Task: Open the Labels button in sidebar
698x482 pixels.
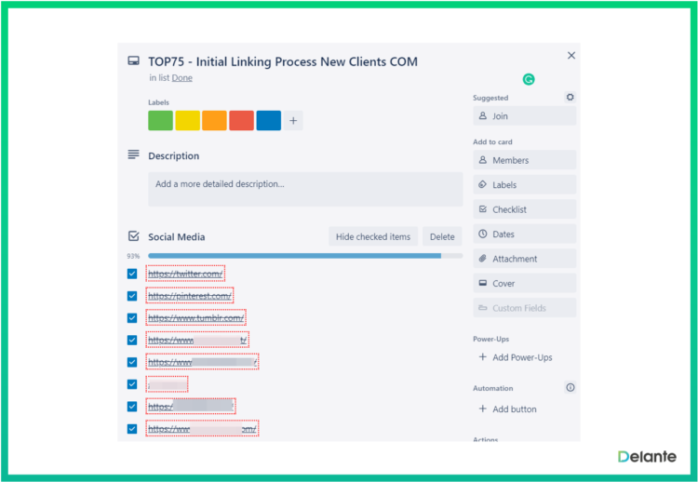Action: [524, 184]
